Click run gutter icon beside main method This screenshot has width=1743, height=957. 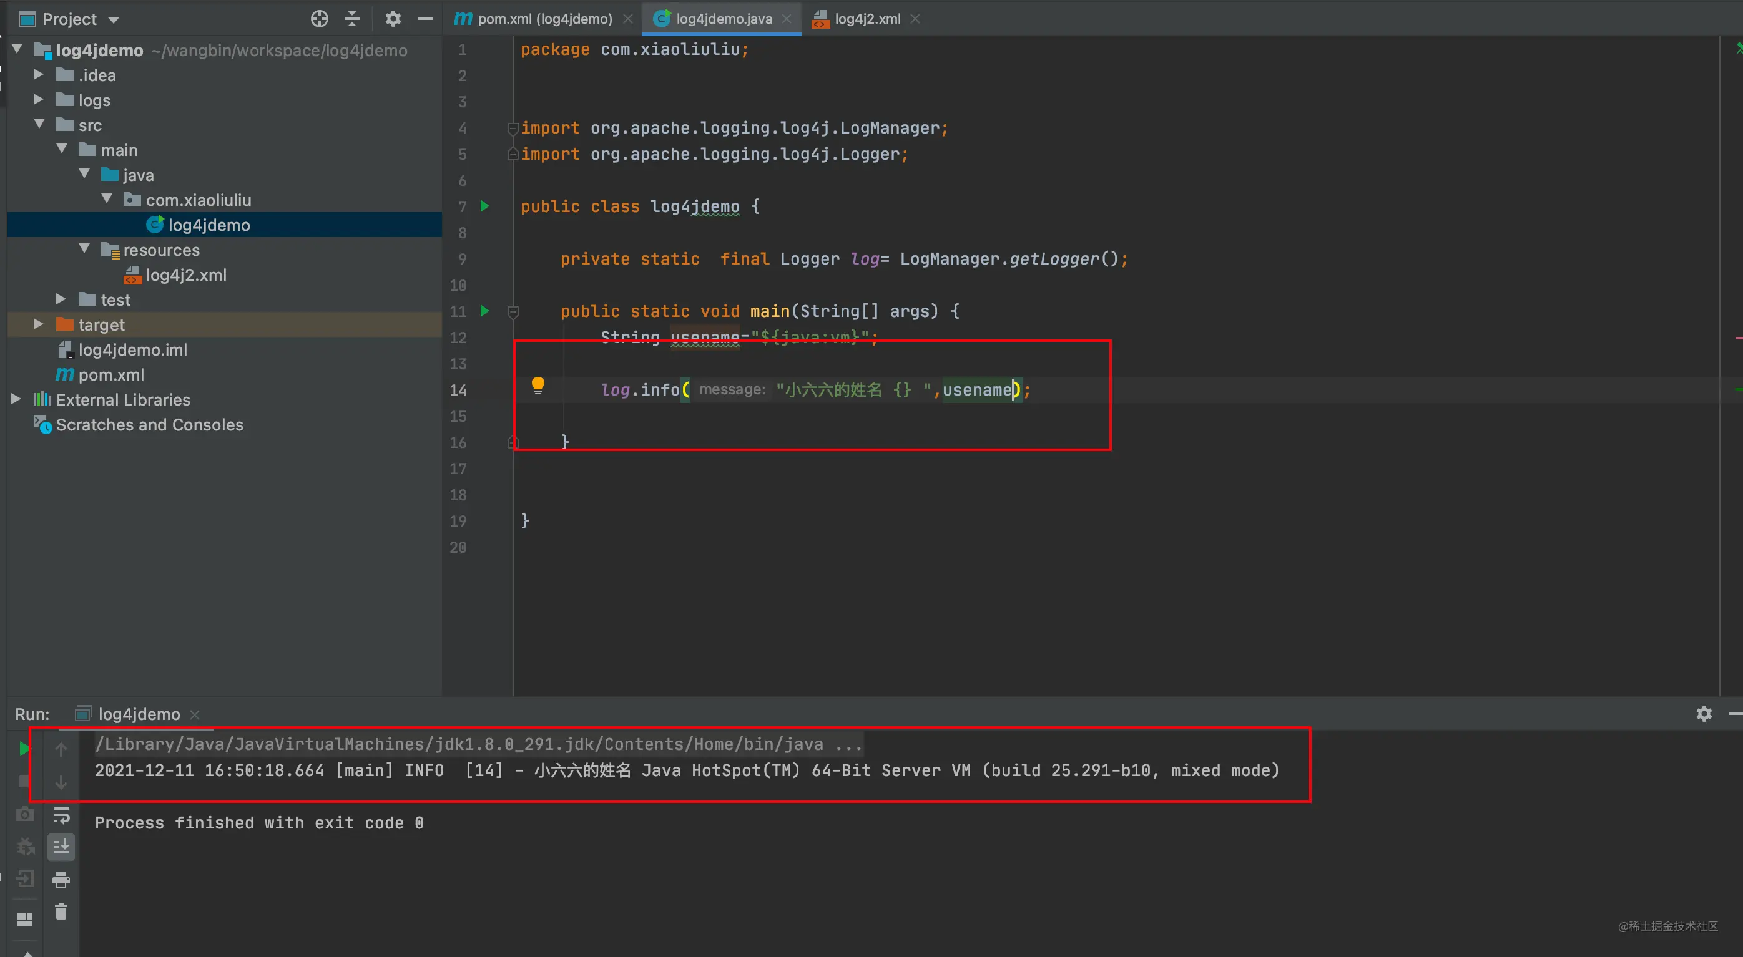[484, 311]
